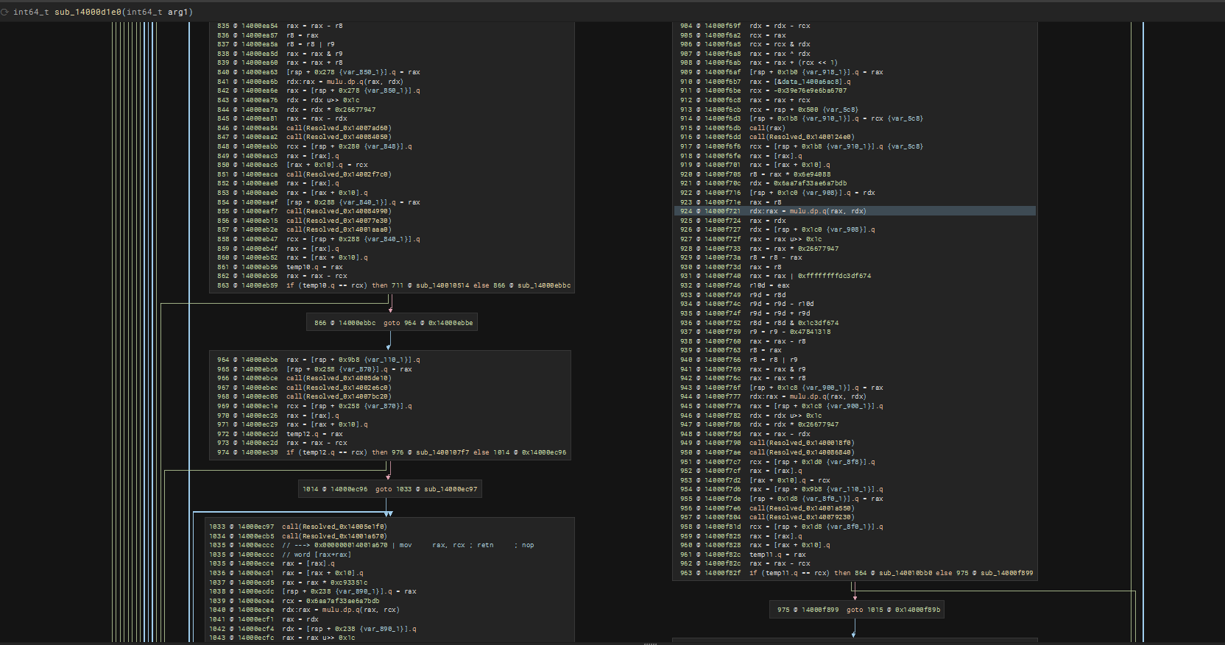Click the data_1400a6ac8 reference on line 910
The width and height of the screenshot is (1225, 645).
[x=808, y=82]
